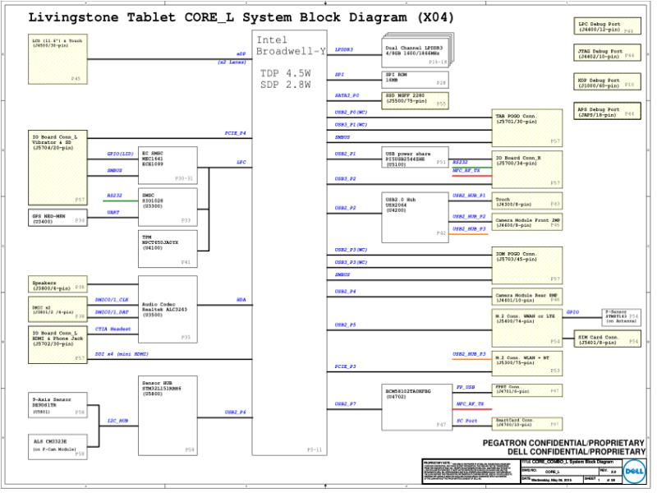Click the SC Port label
The image size is (657, 493).
pos(466,421)
